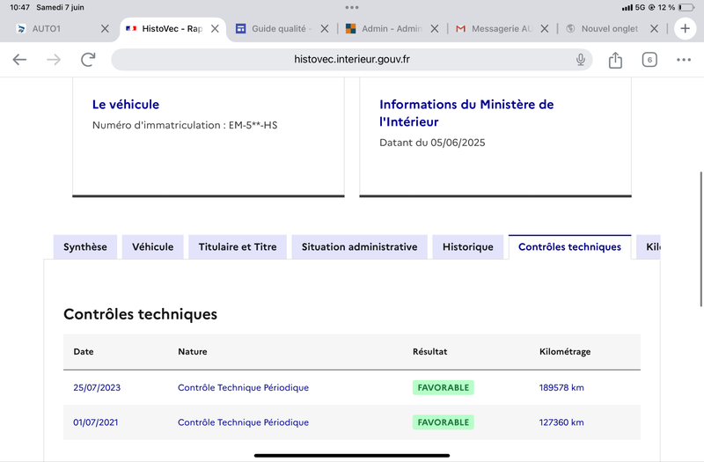Image resolution: width=704 pixels, height=462 pixels.
Task: Close the Nouvel onglet tab
Action: point(654,29)
